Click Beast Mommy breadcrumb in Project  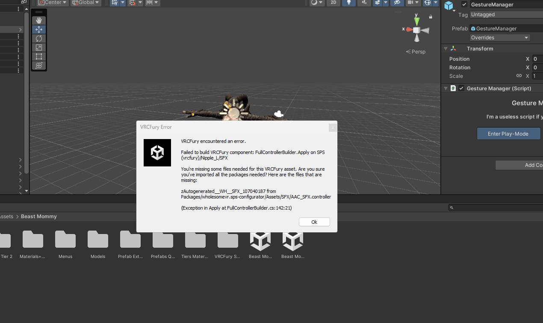point(39,216)
